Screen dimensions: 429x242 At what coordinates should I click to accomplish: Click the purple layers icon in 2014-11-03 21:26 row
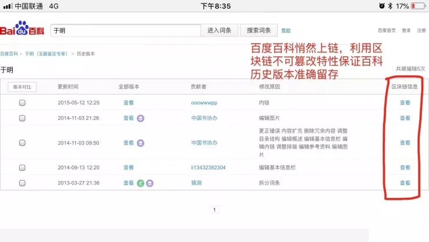tap(141, 118)
